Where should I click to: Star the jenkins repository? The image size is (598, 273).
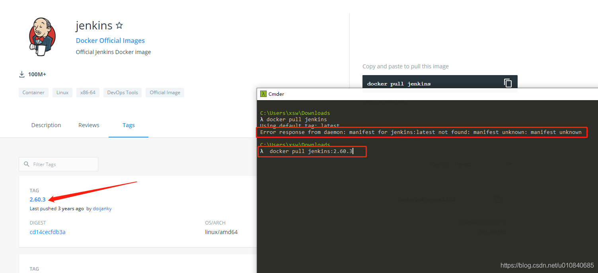pyautogui.click(x=119, y=26)
